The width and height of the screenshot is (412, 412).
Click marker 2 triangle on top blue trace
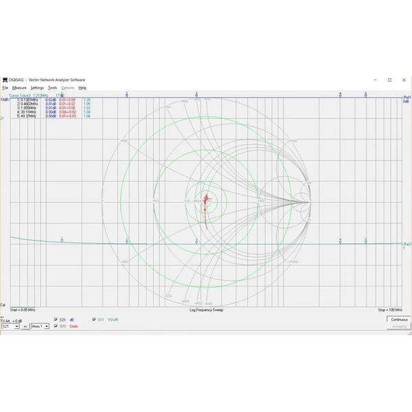[x=128, y=95]
